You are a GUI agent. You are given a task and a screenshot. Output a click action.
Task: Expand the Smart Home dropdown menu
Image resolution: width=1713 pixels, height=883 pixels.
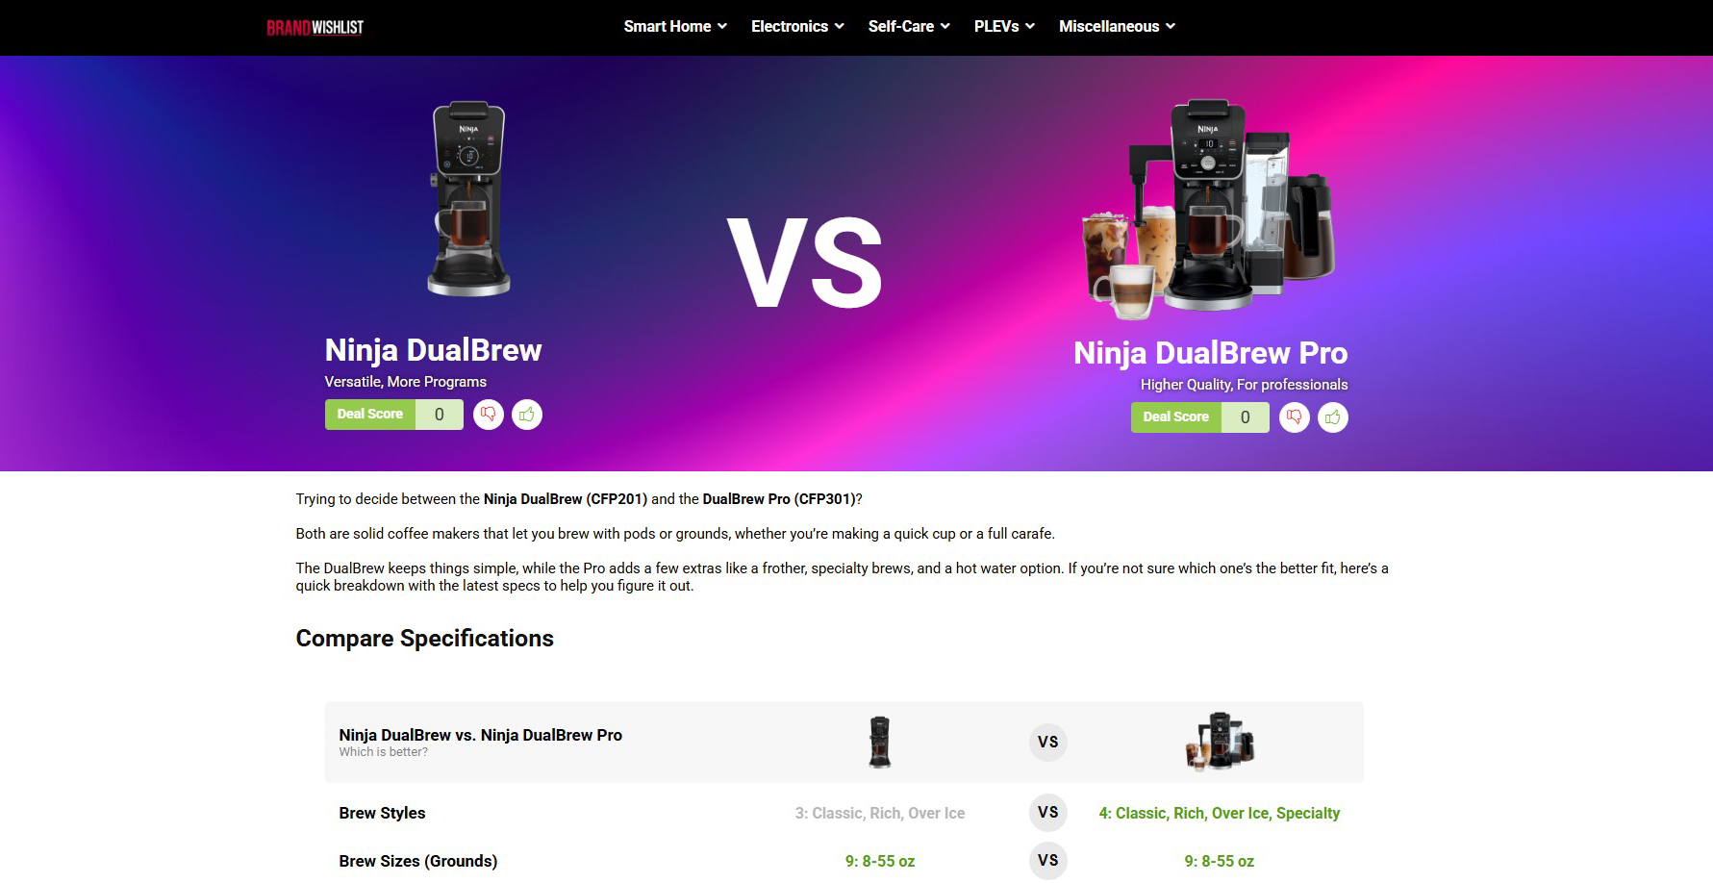pos(675,27)
